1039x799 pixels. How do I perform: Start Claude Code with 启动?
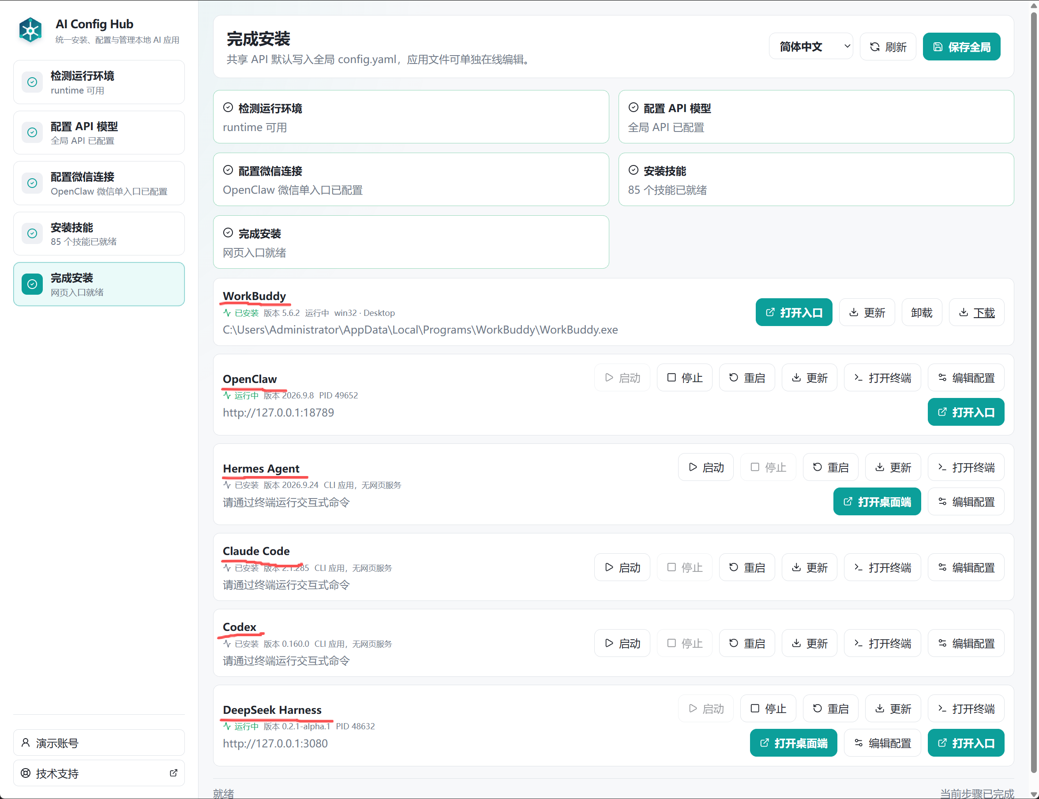tap(622, 567)
